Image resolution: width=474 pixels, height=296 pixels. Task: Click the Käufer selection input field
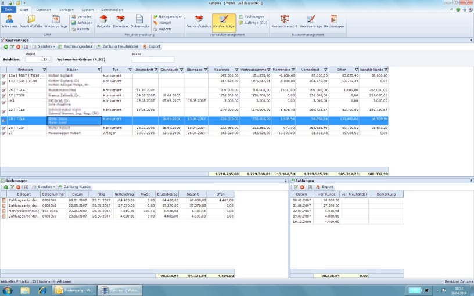point(153,59)
